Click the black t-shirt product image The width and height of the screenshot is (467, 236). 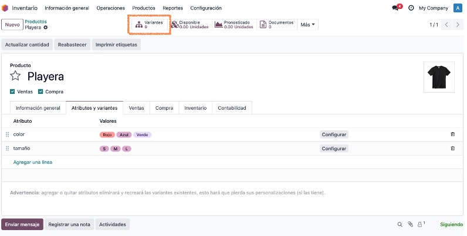pos(439,77)
